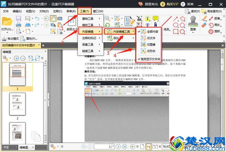Open the 窗口(W) menu
This screenshot has width=226, height=152.
click(98, 11)
